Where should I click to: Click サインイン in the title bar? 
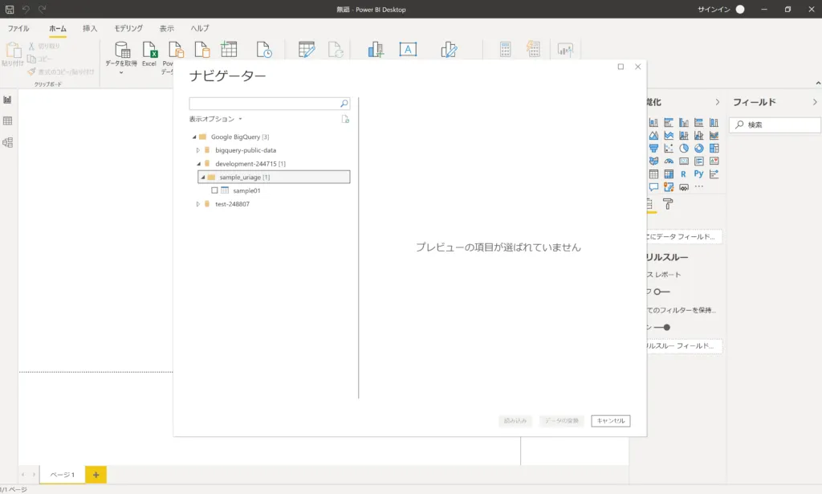tap(714, 10)
